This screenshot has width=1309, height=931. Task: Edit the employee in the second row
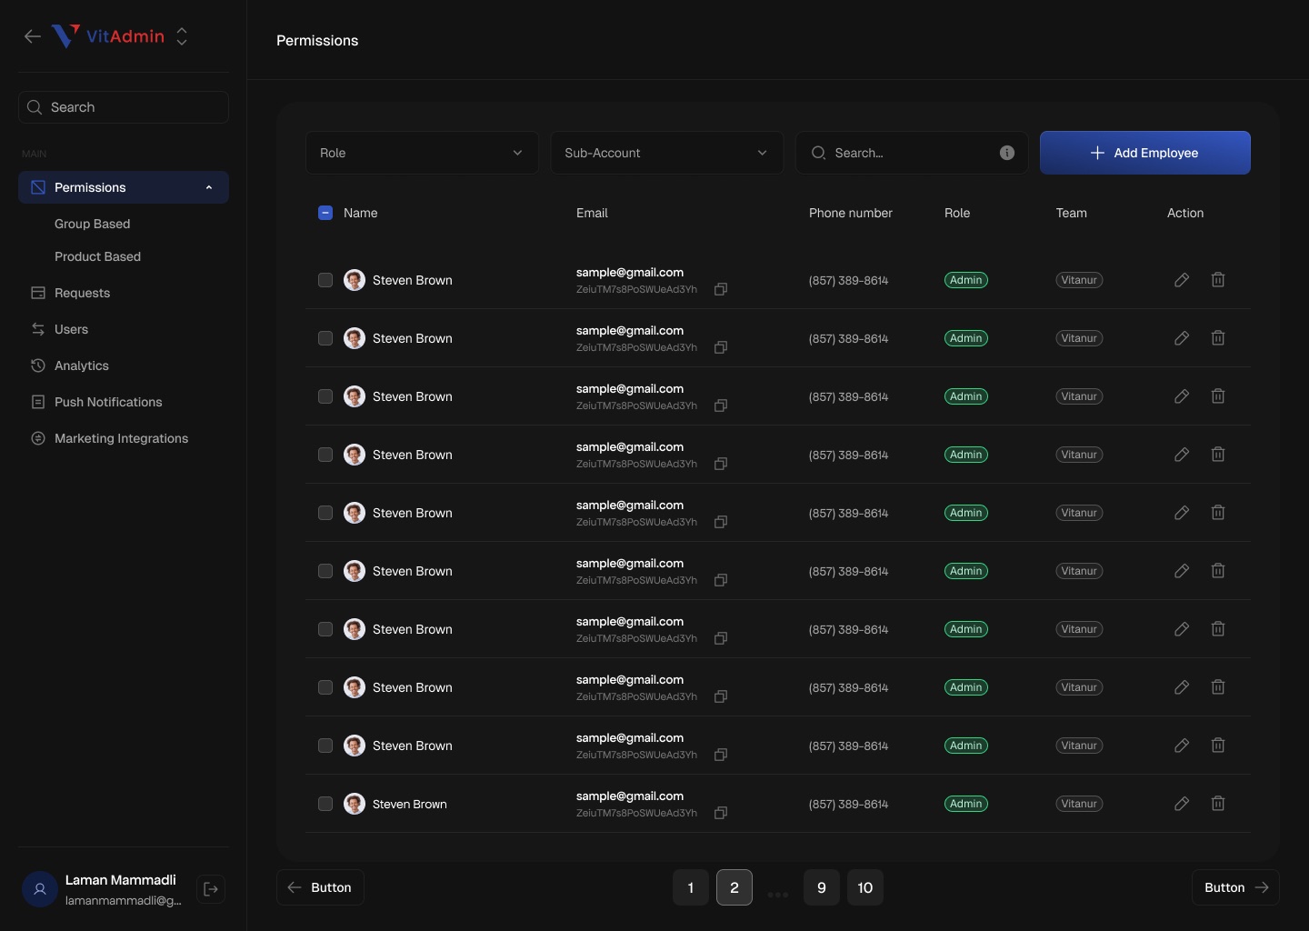click(x=1182, y=338)
